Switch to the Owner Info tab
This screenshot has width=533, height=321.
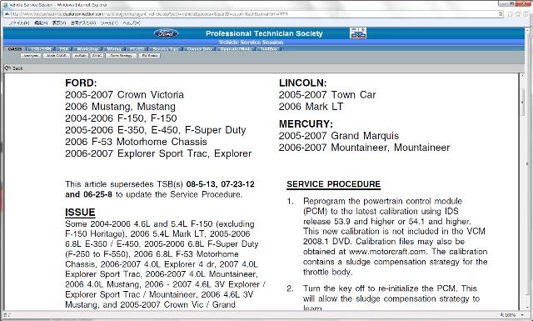pyautogui.click(x=200, y=49)
